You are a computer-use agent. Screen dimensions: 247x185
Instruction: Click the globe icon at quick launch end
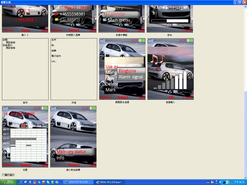[x=57, y=182]
